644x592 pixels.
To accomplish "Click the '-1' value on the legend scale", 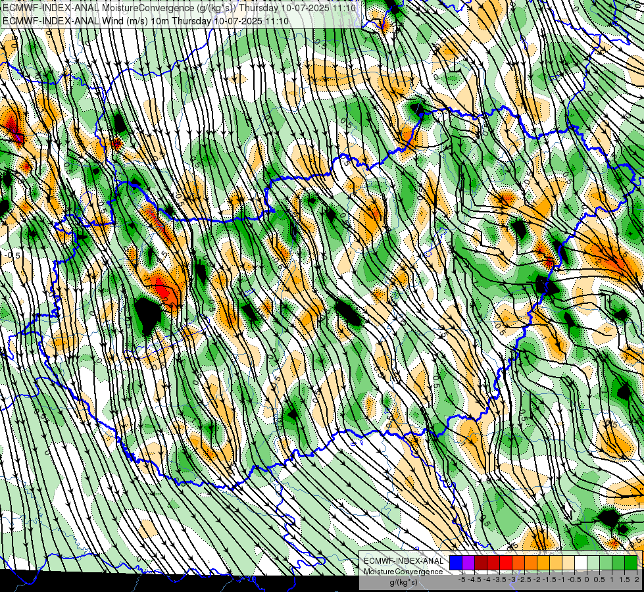I will pyautogui.click(x=562, y=580).
